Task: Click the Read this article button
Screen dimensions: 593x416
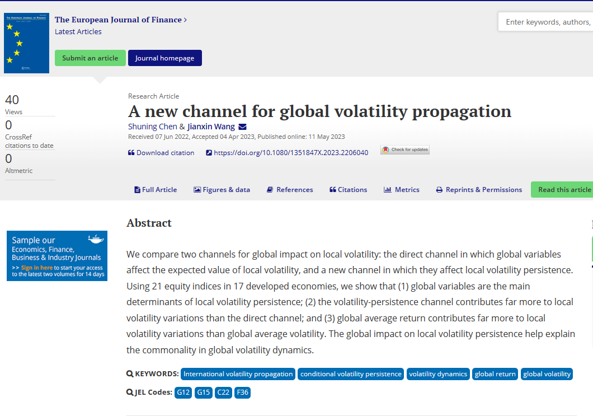Action: [x=562, y=190]
